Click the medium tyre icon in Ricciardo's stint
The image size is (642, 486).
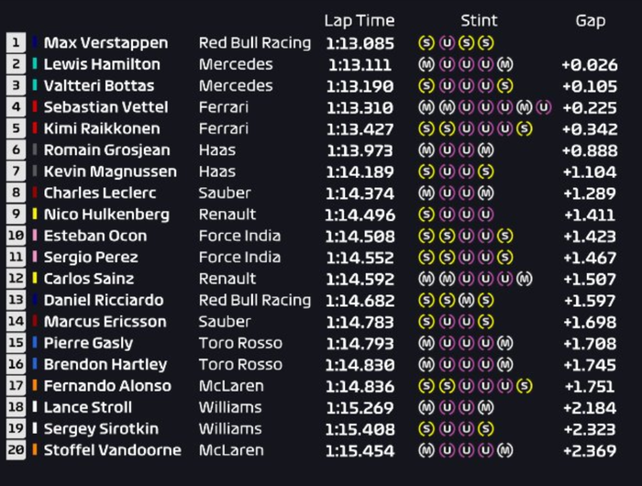click(x=465, y=300)
